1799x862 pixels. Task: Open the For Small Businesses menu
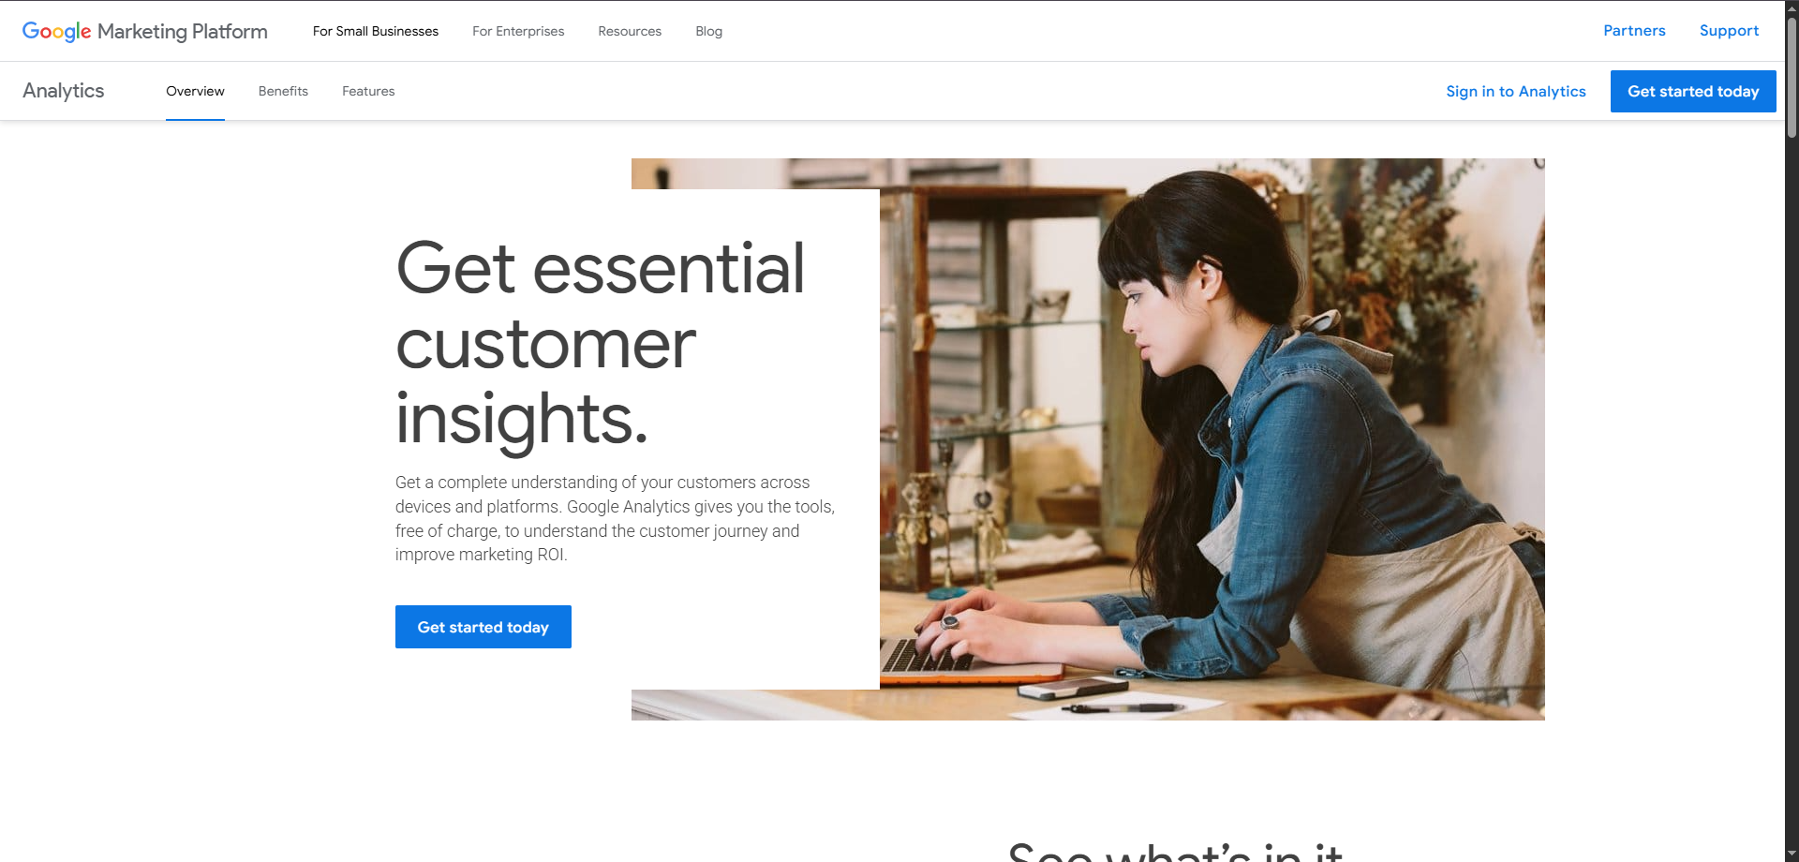click(x=376, y=31)
